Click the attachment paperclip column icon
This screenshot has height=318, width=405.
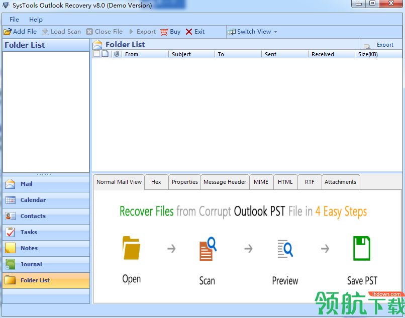tap(117, 54)
